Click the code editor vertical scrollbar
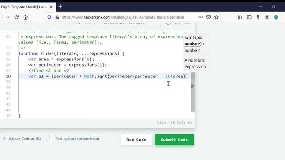Image resolution: width=285 pixels, height=160 pixels. 193,92
